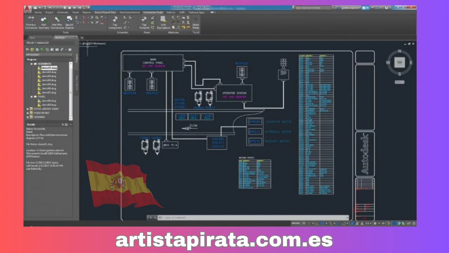Expand the POINT2POINT project node
449x253 pixels.
[27, 113]
